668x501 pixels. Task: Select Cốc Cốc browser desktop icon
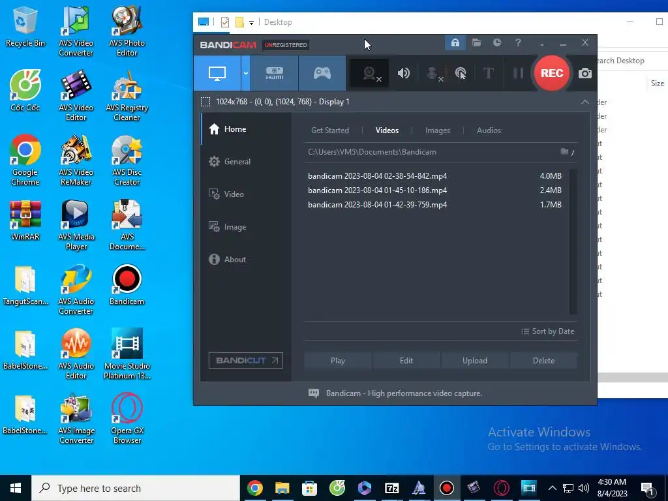25,90
